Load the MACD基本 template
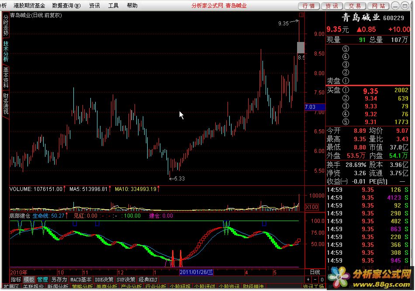415x291 pixels. (81, 279)
